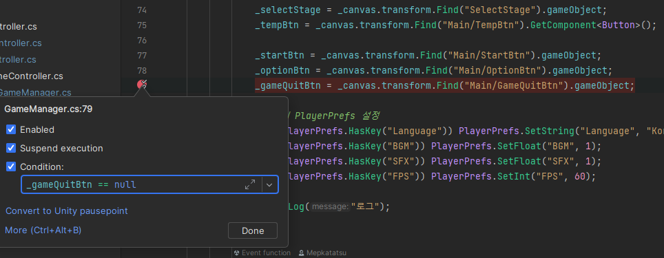Click _startBtn variable on line 77
This screenshot has height=258, width=664.
(x=280, y=56)
